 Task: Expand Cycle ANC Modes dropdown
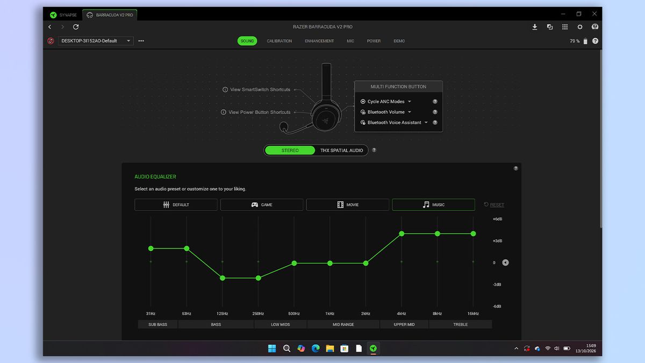[x=410, y=102]
